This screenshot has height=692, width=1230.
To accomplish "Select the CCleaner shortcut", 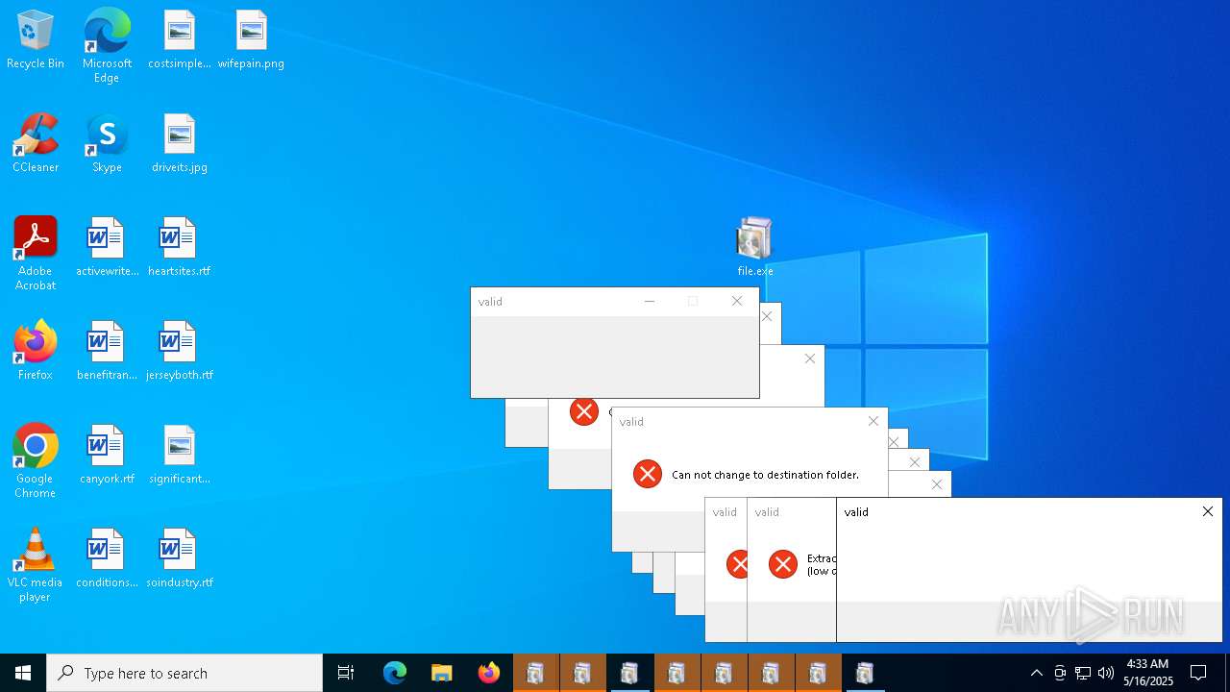I will tap(36, 144).
